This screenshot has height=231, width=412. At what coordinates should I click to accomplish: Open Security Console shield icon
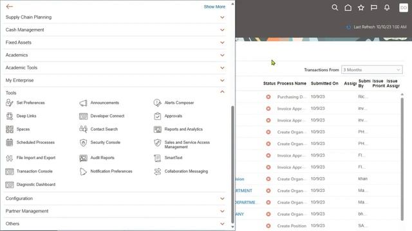[83, 142]
